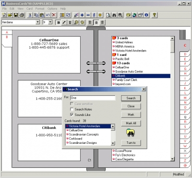Click the Mark All button
The height and width of the screenshot is (178, 192).
click(131, 123)
